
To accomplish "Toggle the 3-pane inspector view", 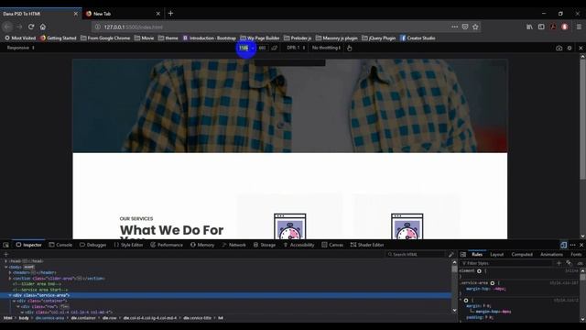I will (463, 255).
